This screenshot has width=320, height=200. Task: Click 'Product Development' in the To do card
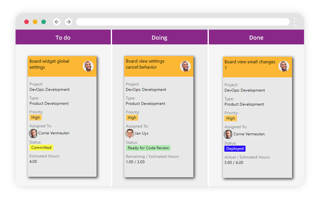click(x=49, y=104)
